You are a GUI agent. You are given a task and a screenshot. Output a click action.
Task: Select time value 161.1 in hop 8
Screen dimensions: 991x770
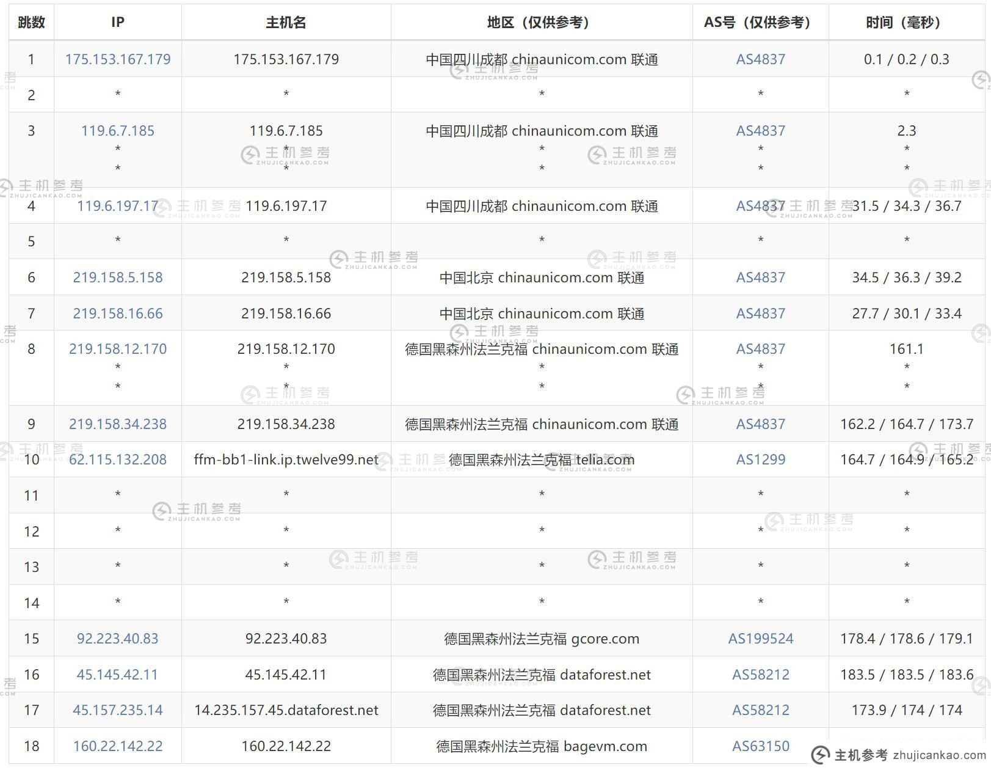[x=907, y=349]
